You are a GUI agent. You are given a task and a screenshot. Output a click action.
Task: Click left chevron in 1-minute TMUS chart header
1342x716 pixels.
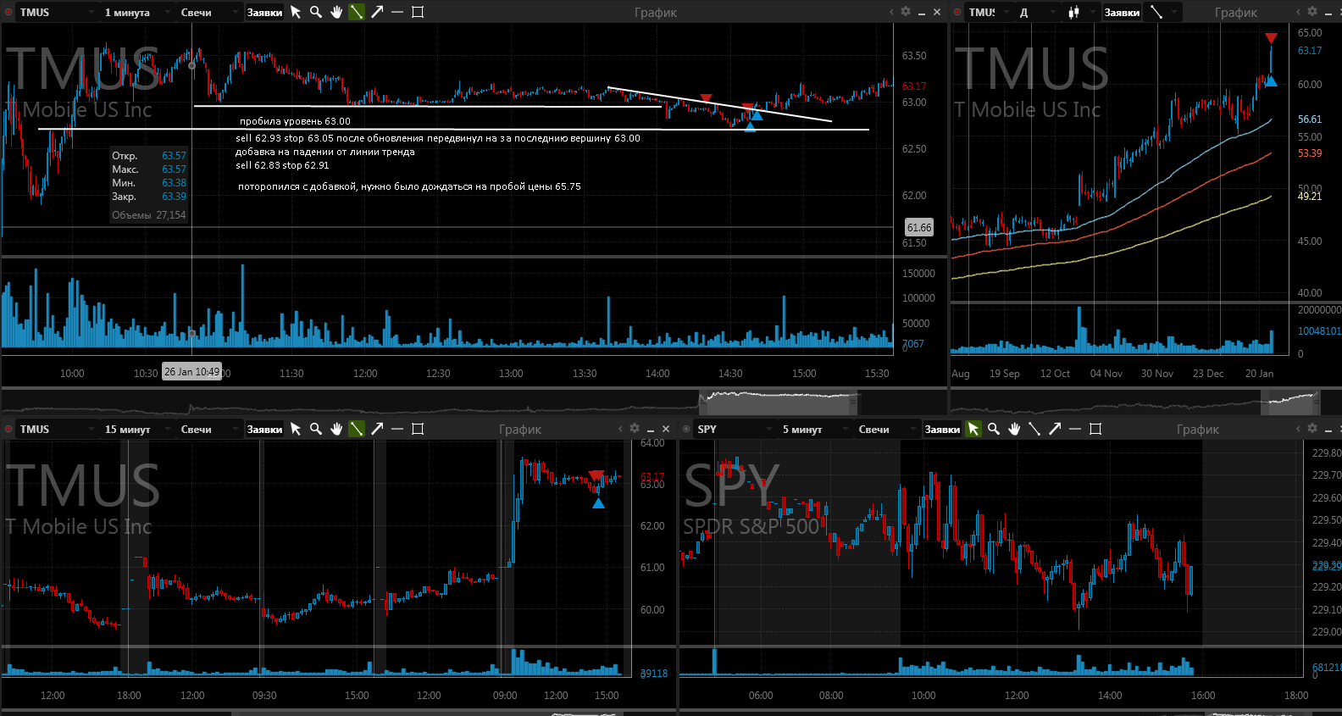pyautogui.click(x=891, y=12)
